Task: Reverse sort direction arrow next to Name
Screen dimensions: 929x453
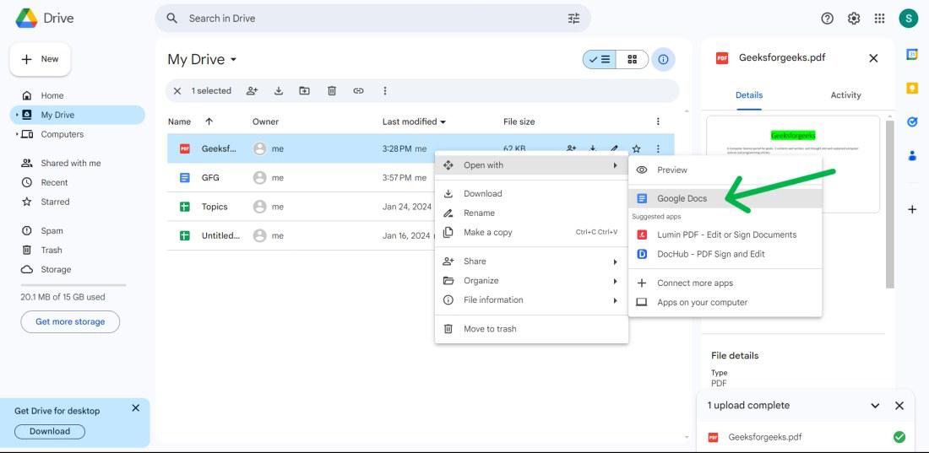Action: (x=209, y=121)
